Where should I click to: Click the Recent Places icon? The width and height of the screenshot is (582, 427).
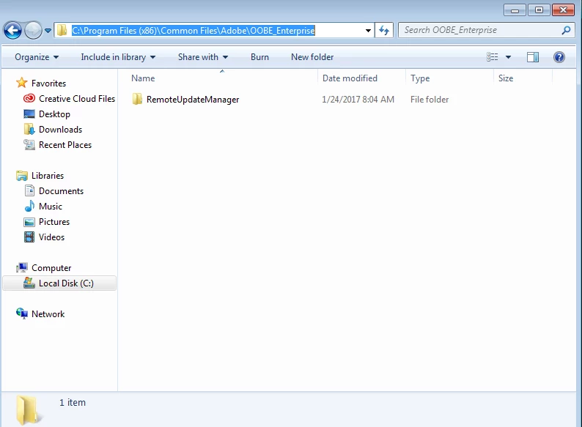point(29,145)
